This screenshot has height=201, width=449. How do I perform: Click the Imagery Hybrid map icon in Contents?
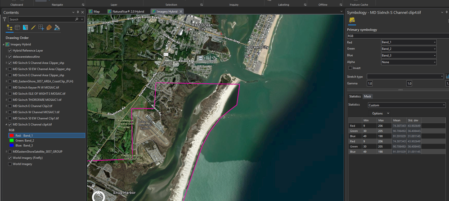(x=8, y=45)
